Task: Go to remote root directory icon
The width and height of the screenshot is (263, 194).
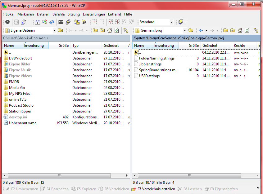Action: (x=233, y=30)
